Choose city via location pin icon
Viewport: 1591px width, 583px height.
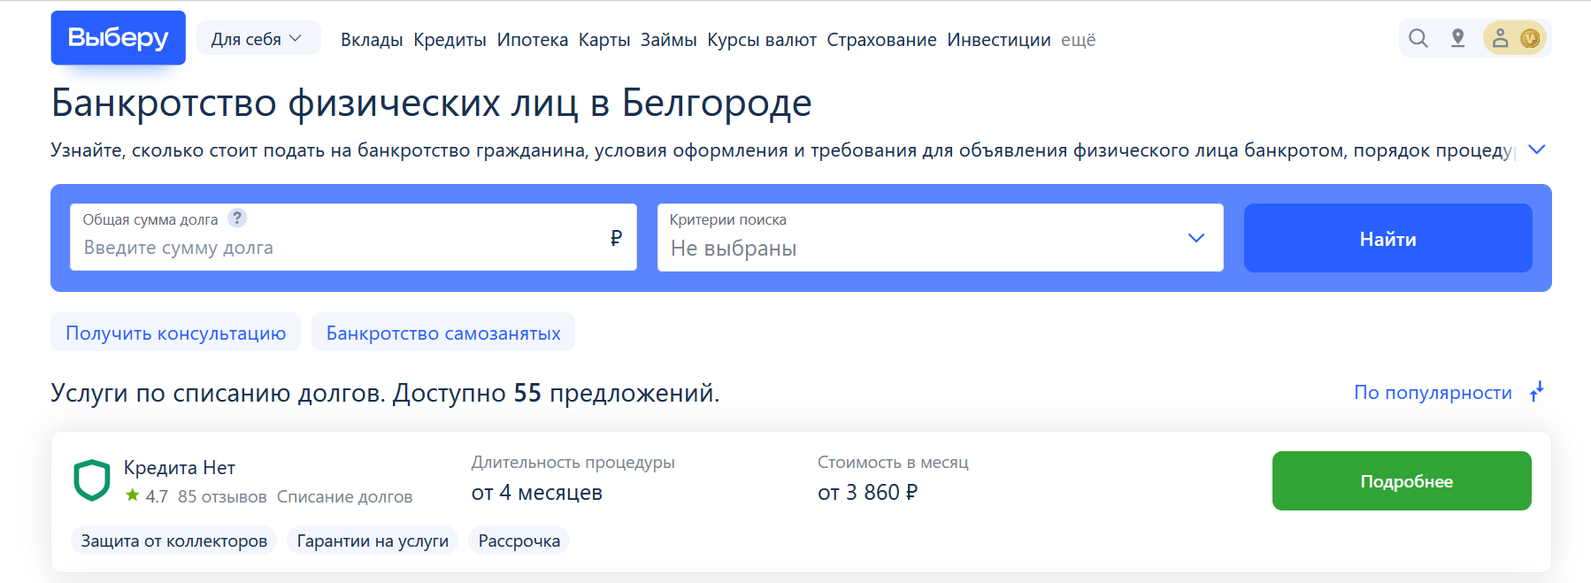tap(1458, 38)
